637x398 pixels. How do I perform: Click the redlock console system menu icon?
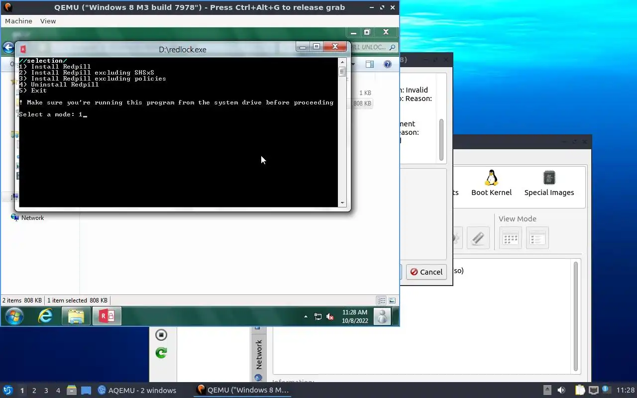tap(23, 49)
